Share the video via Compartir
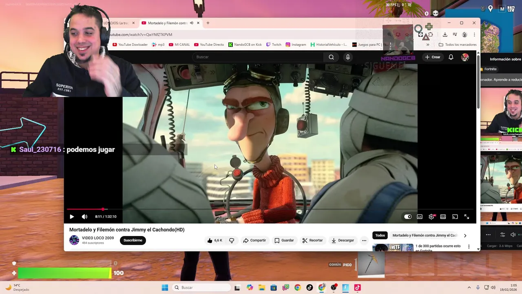This screenshot has width=522, height=294. [x=254, y=241]
